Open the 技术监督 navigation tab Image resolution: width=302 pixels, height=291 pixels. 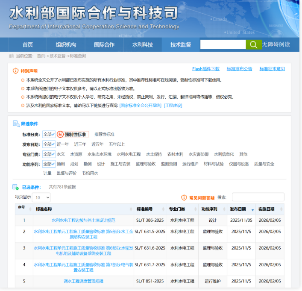(181, 45)
